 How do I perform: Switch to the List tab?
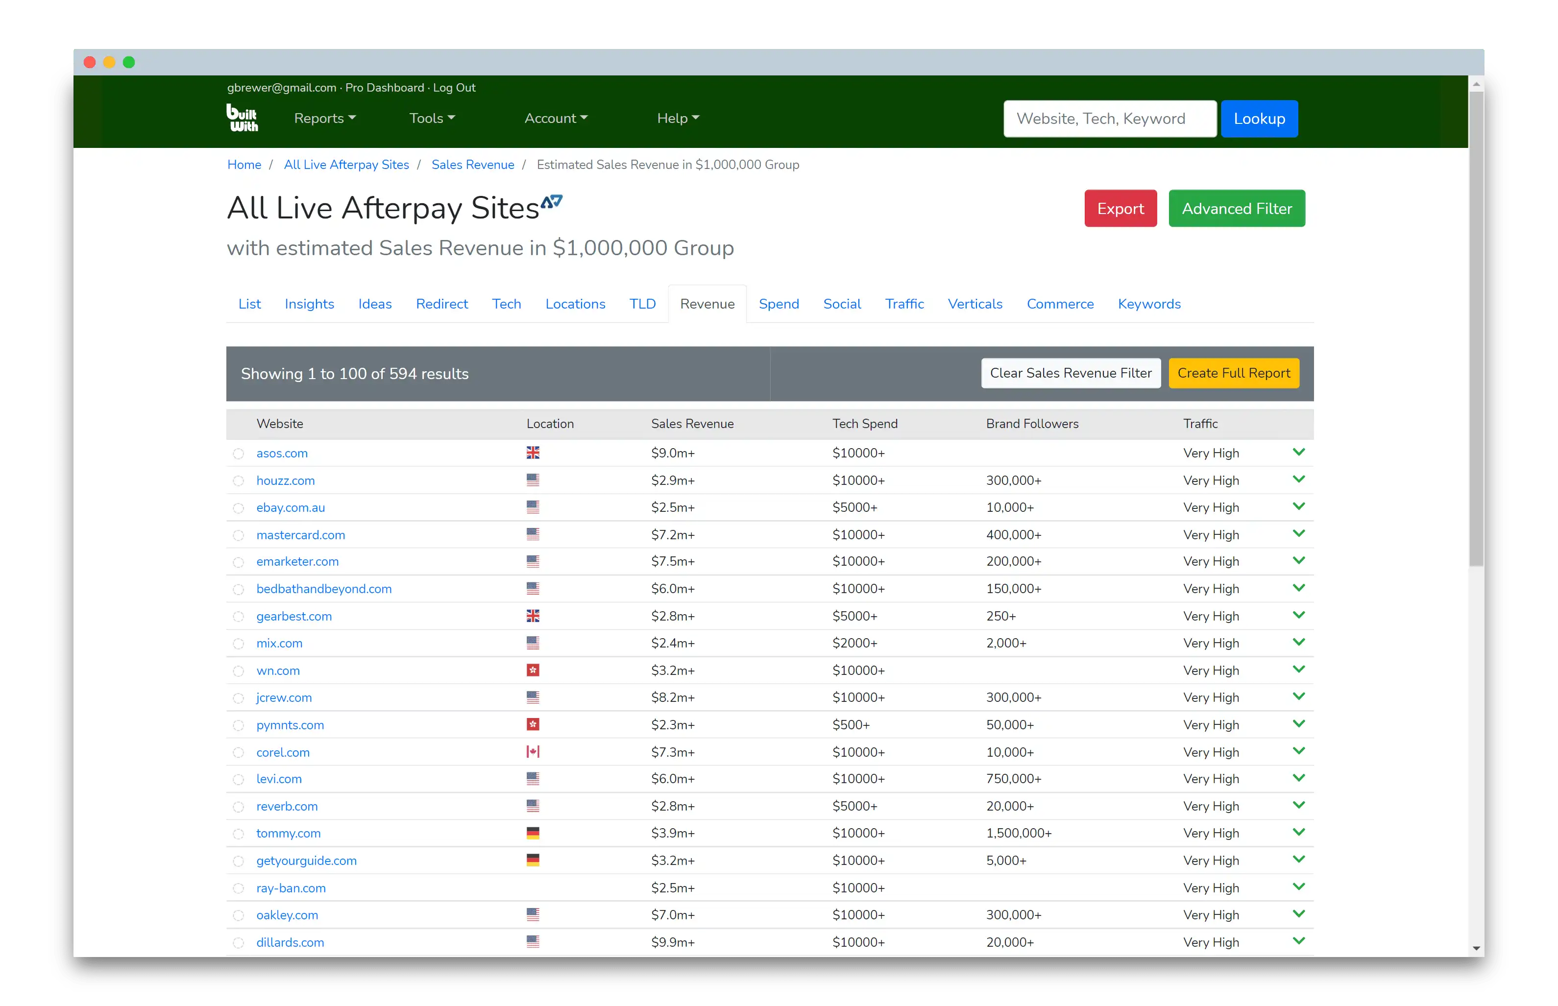249,304
